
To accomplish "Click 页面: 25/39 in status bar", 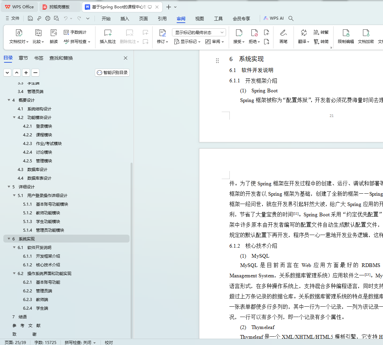I will pos(15,342).
